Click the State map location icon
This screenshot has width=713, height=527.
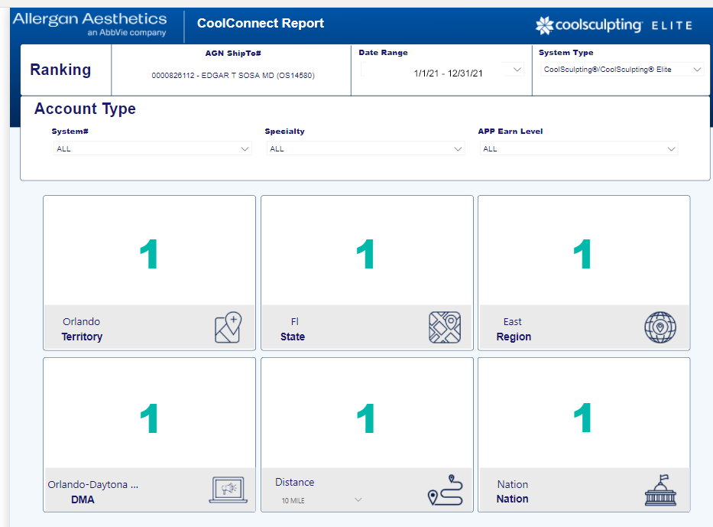pyautogui.click(x=445, y=327)
